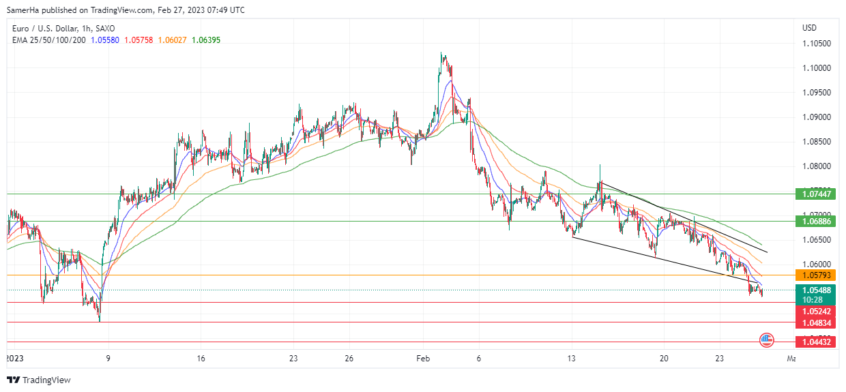Click the EMA 25/50/100/200 indicator name
Screen dimensions: 846x392
click(48, 40)
